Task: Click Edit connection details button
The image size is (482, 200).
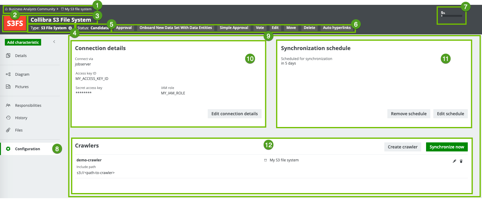Action: coord(234,114)
